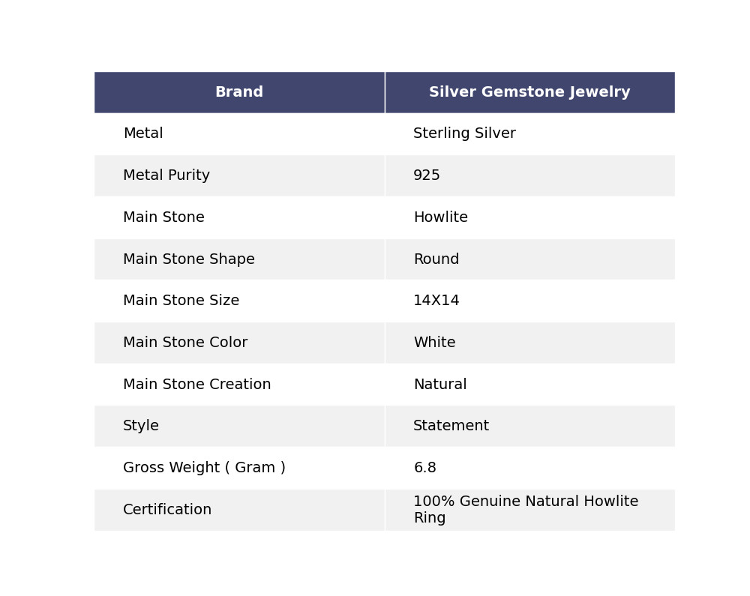Click the Sterling Silver value
The height and width of the screenshot is (596, 750).
[x=464, y=134]
